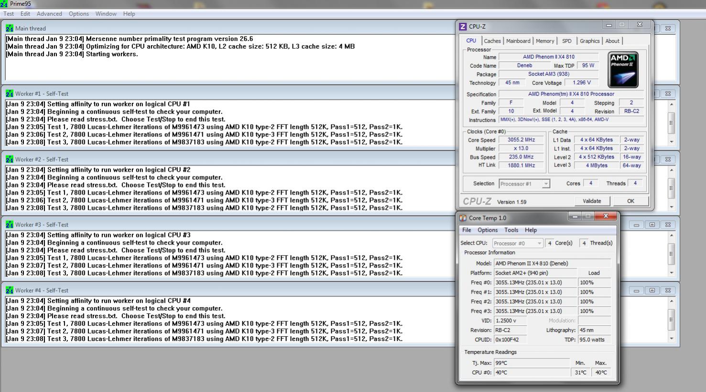Click the Worker #2 window icon
Viewport: 706px width, 392px height.
(x=10, y=159)
